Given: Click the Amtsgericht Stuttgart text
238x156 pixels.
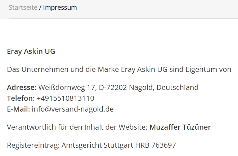Looking at the screenshot, I should tap(97, 145).
